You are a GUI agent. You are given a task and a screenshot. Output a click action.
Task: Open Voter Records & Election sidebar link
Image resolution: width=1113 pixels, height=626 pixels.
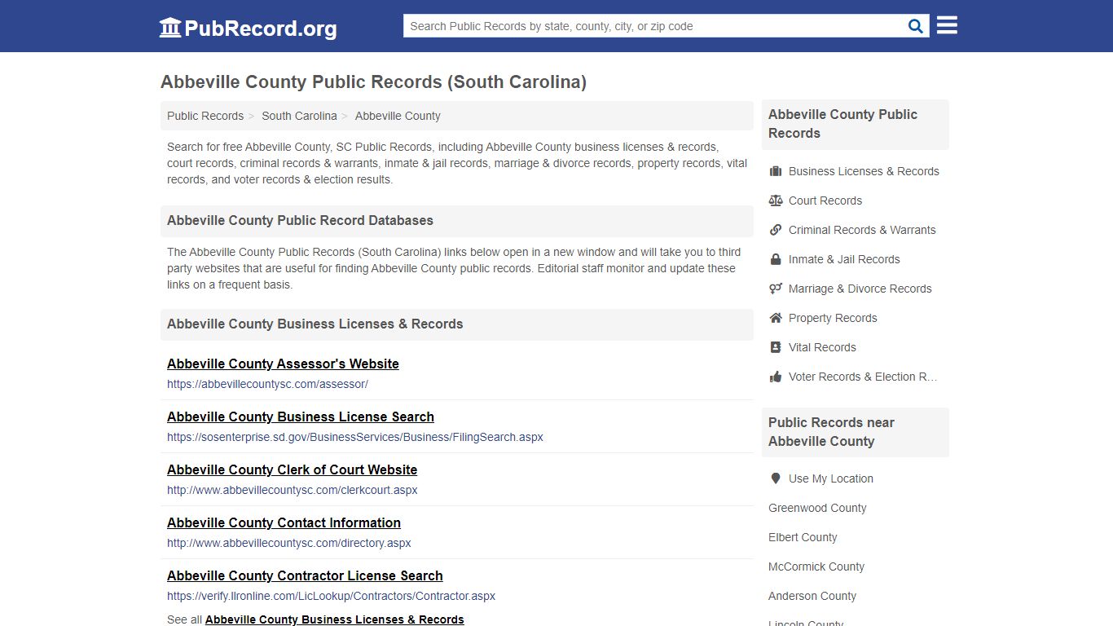(863, 377)
